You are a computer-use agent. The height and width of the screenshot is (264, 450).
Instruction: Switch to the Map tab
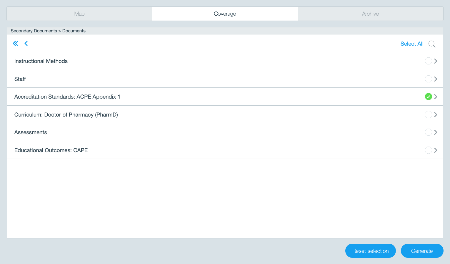[x=79, y=14]
